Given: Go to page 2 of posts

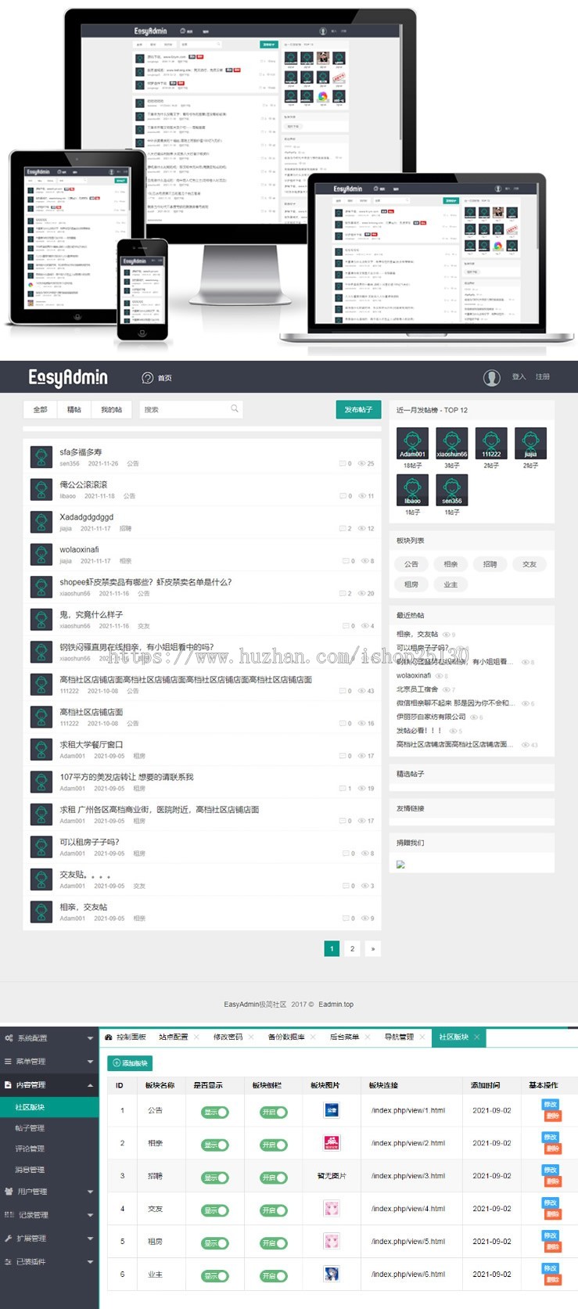Looking at the screenshot, I should point(352,948).
